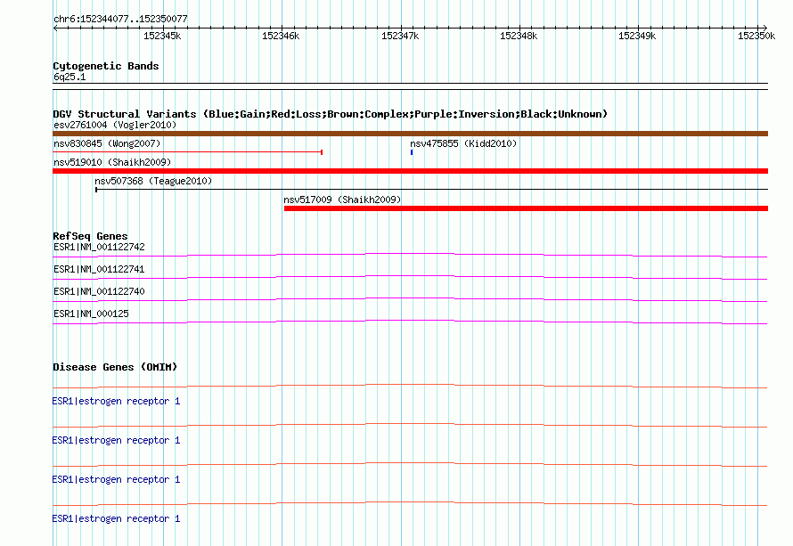793x546 pixels.
Task: Open the ESR1|NM_000125 RefSeq transcript
Action: tap(91, 314)
